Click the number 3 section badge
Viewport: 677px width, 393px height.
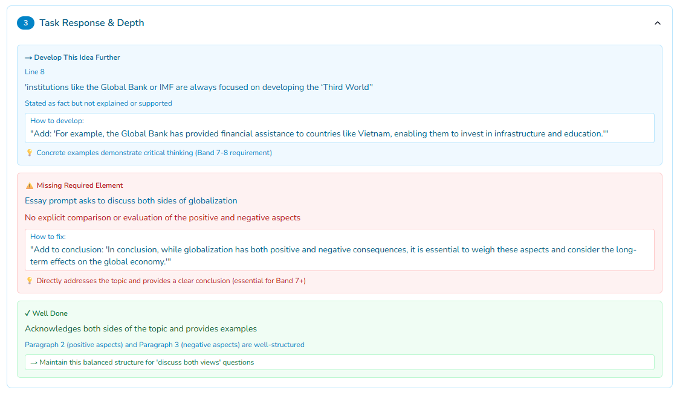(x=25, y=23)
